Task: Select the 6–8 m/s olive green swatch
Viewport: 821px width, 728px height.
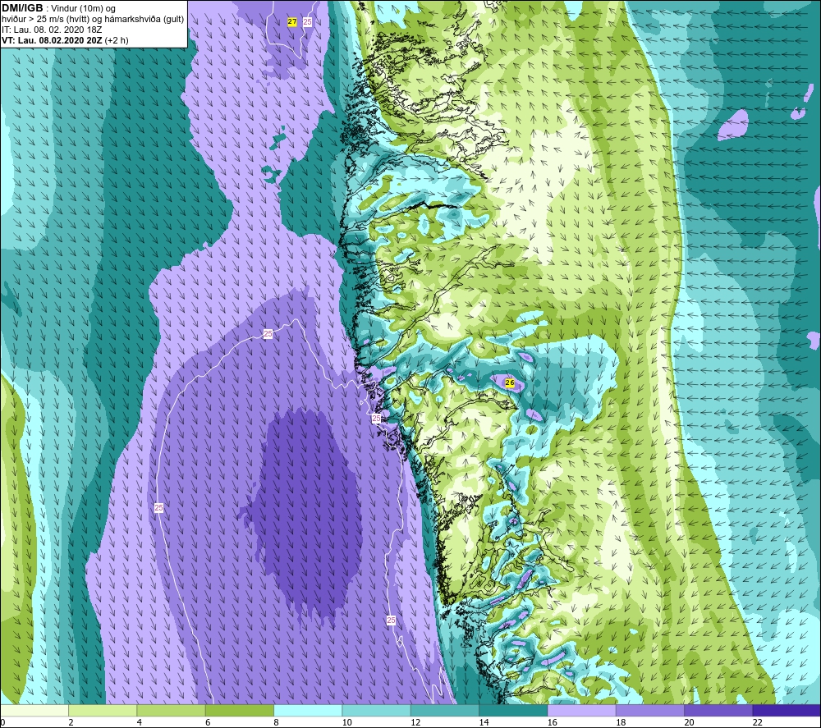Action: [x=240, y=710]
